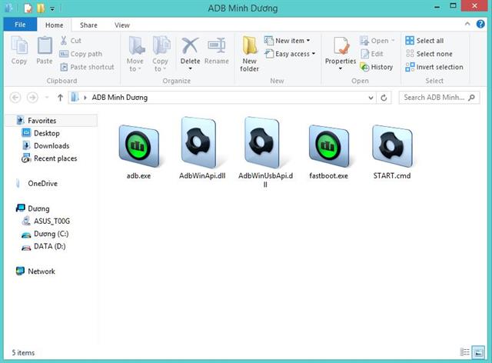The height and width of the screenshot is (363, 492).
Task: Switch to large icons view layout
Action: 478,352
